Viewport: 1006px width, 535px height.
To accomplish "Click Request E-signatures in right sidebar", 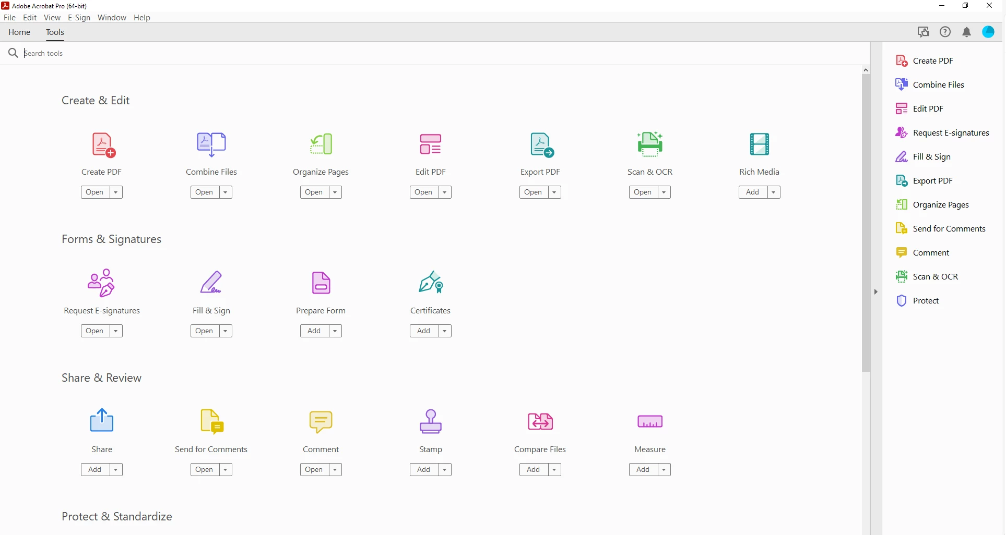I will coord(942,133).
